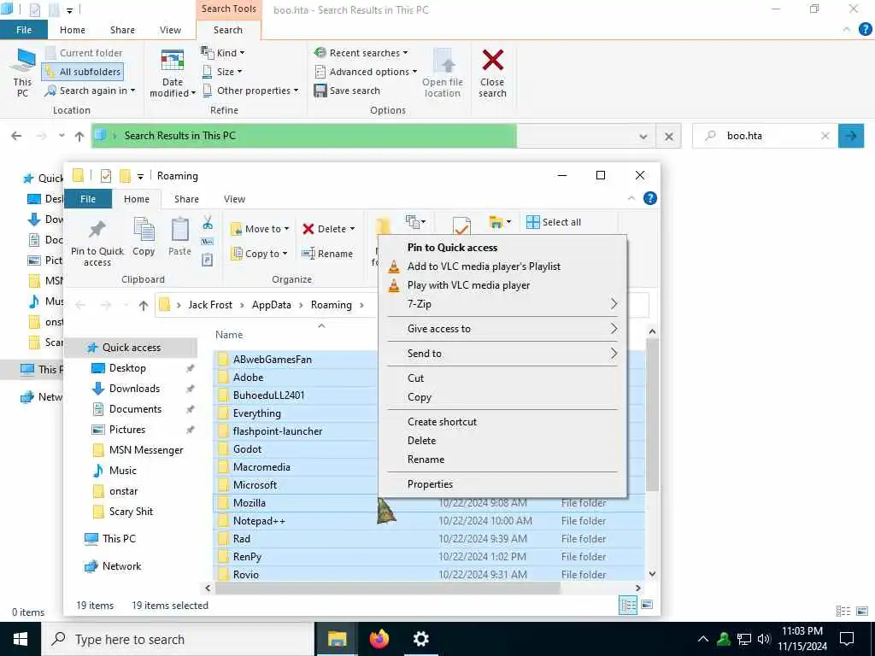The image size is (875, 656).
Task: Click Pin to Quick access ribbon icon in Roaming window
Action: click(97, 230)
